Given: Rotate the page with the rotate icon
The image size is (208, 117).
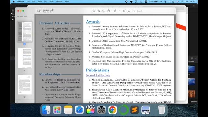Looking at the screenshot, I should [x=124, y=11].
